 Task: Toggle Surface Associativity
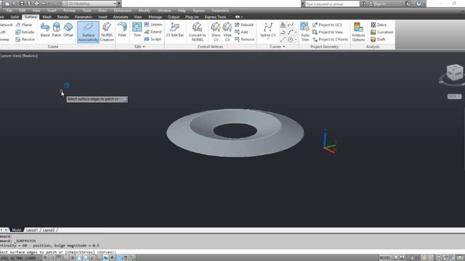click(x=88, y=32)
